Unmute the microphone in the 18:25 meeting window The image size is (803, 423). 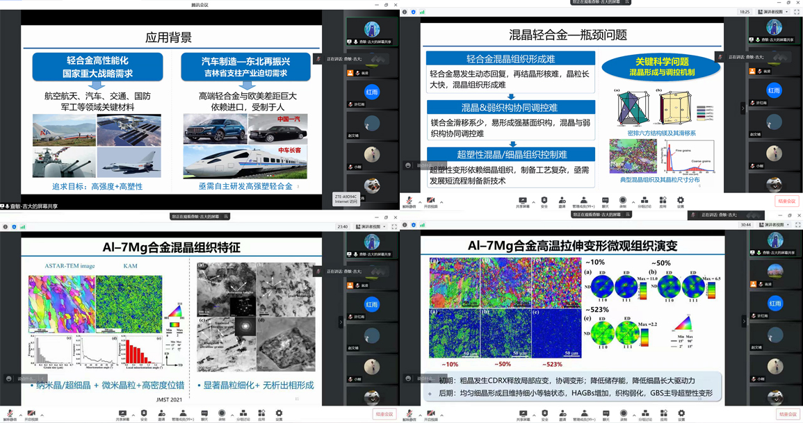coord(409,201)
